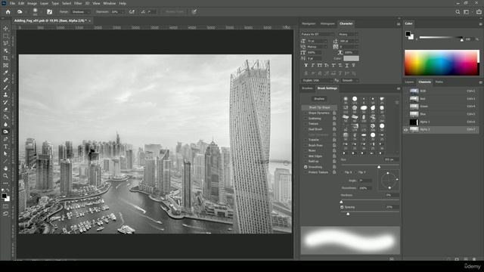Select the Pen tool
Viewport: 484px width, 272px height.
point(5,139)
